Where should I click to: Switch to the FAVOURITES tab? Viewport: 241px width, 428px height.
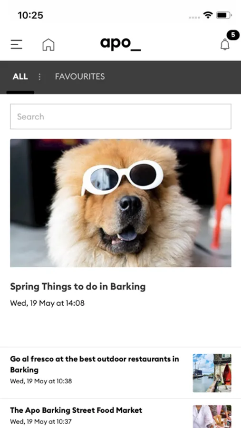80,77
